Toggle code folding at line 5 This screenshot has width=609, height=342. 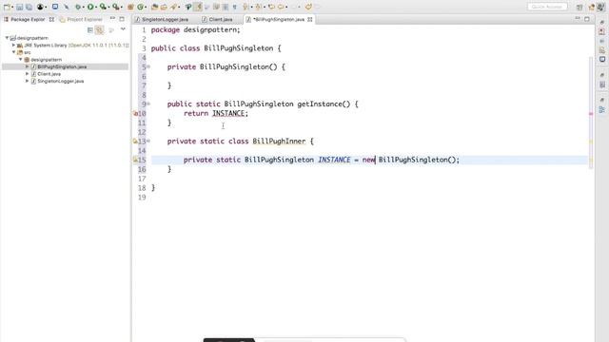pos(148,66)
